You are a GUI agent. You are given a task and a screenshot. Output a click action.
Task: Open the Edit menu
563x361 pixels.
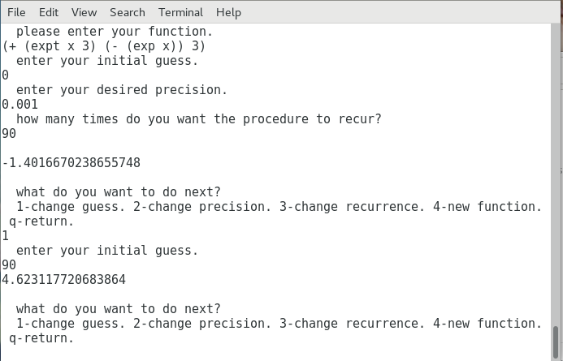(x=49, y=12)
